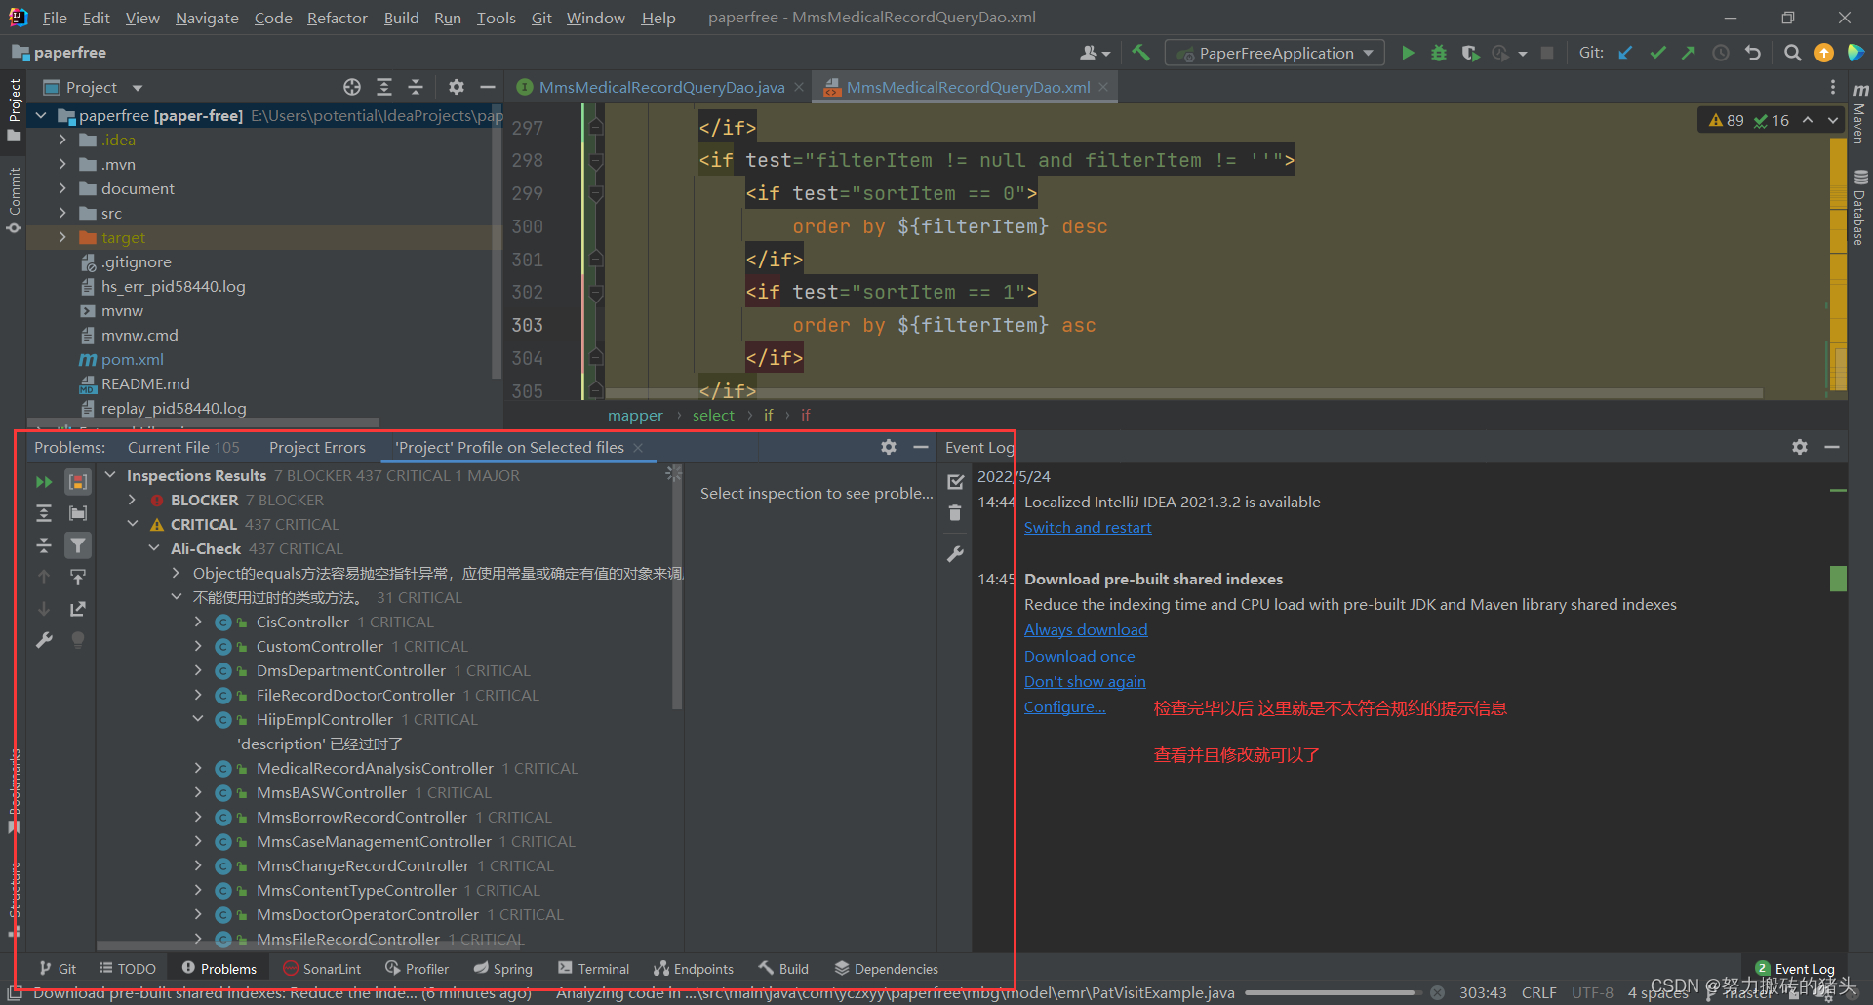Image resolution: width=1873 pixels, height=1005 pixels.
Task: Mark all Event Log as read
Action: (955, 481)
